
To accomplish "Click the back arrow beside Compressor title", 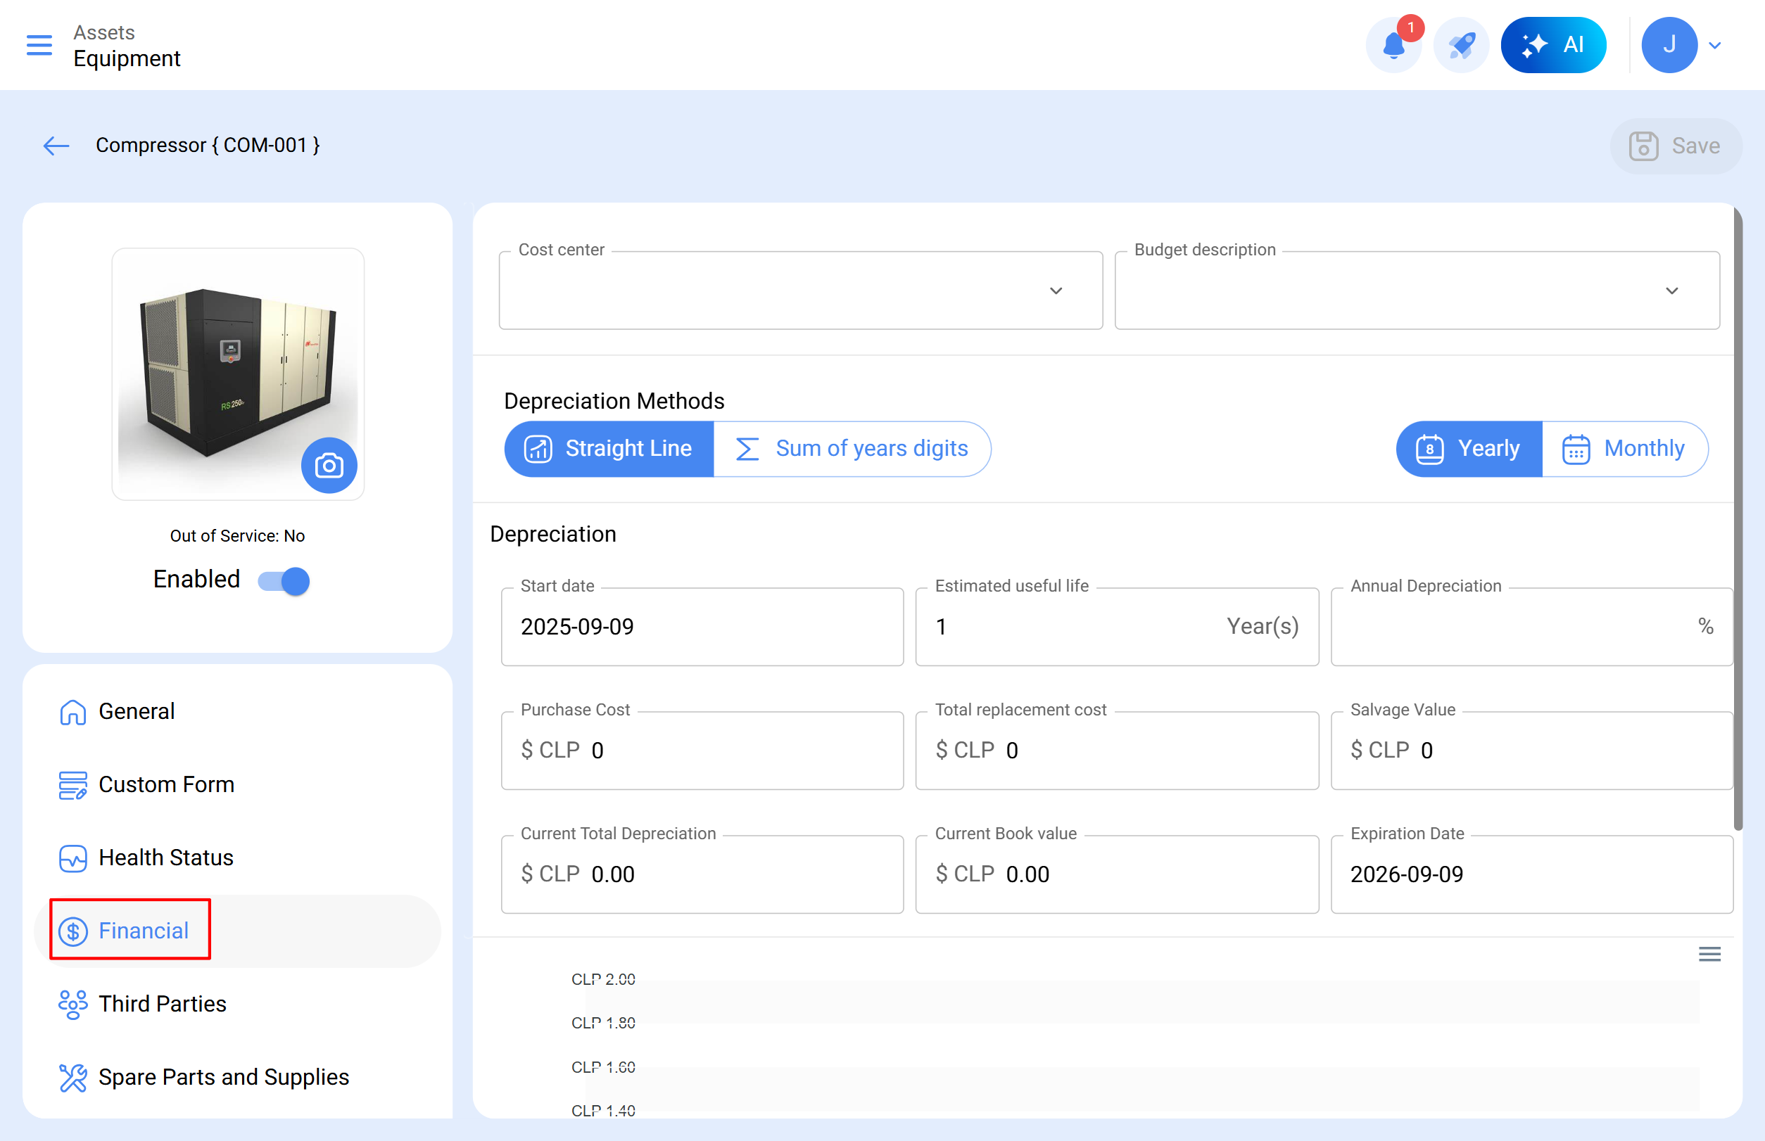I will coord(56,145).
